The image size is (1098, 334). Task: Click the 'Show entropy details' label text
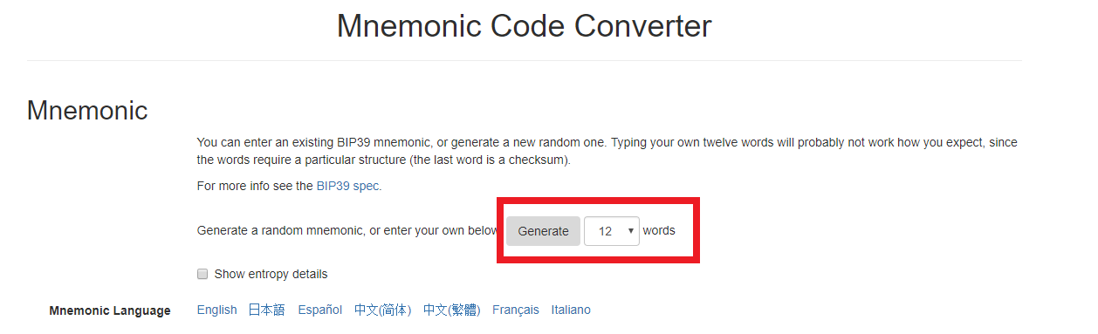coord(271,274)
